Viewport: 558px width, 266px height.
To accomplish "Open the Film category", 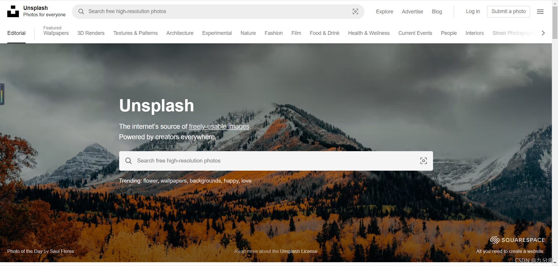I will point(296,33).
